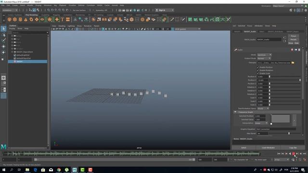
Task: Click the first green MASH shelf icon
Action: click(x=190, y=19)
